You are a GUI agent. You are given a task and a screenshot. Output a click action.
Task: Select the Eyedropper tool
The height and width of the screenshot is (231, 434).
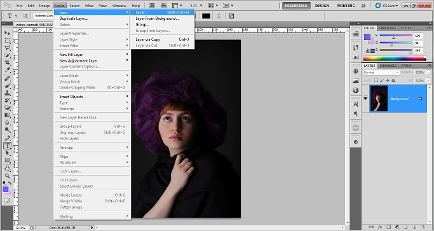pos(7,69)
